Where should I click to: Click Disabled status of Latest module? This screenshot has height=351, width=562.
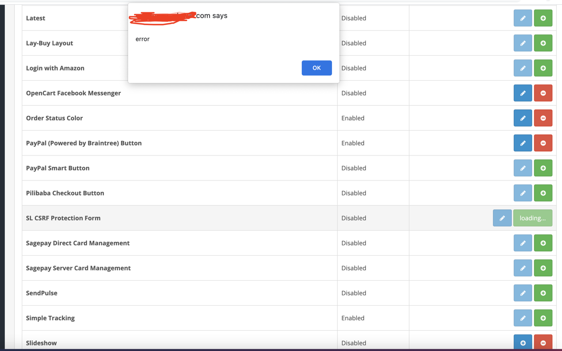[x=354, y=18]
